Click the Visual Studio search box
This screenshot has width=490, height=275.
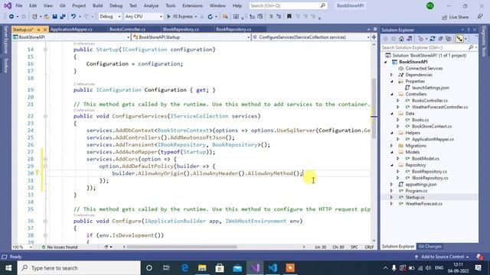pyautogui.click(x=288, y=5)
